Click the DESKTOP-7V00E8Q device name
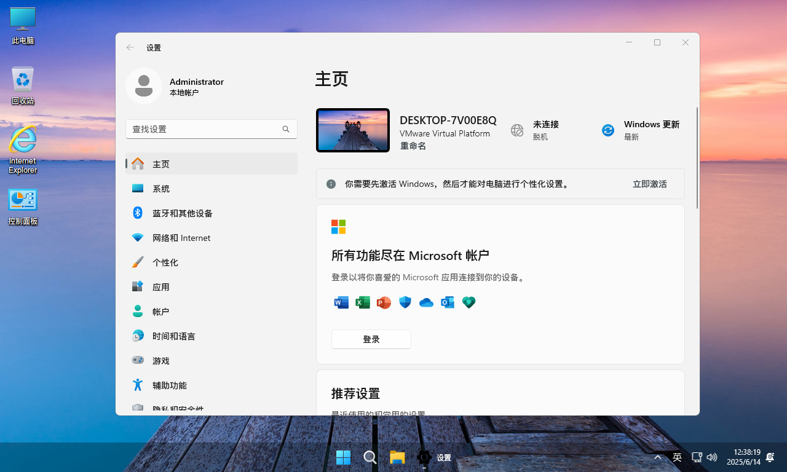 coord(448,120)
